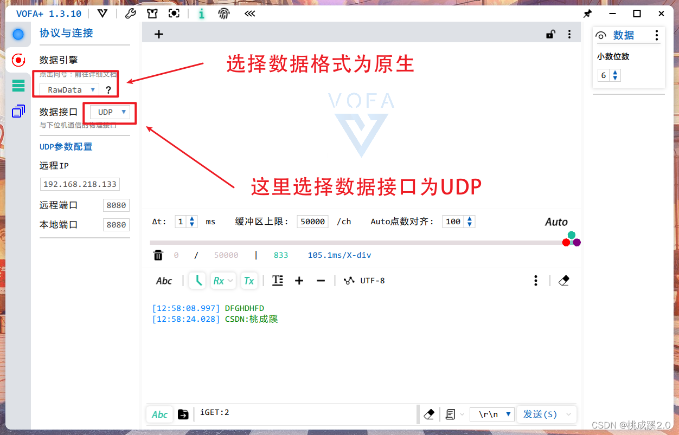Open VOFA+ settings with the wrench icon
Viewport: 679px width, 435px height.
pos(131,13)
